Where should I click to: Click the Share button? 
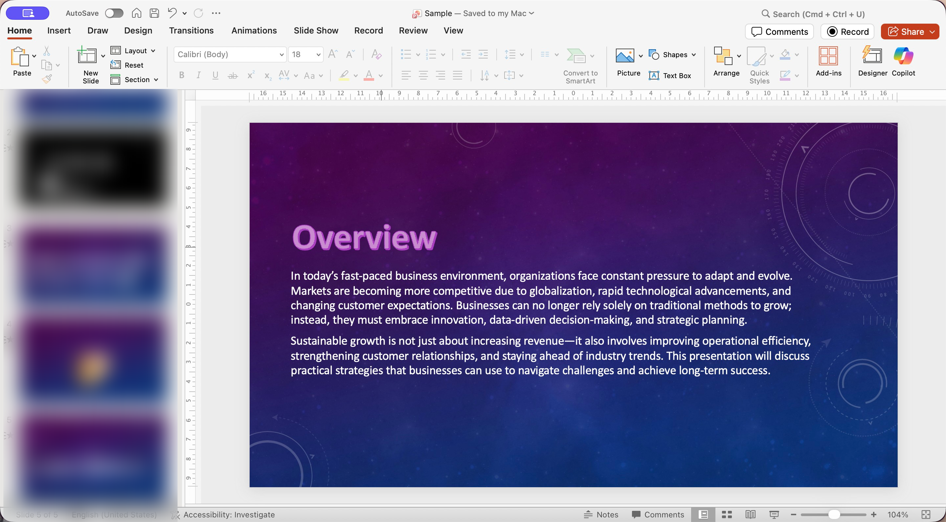click(905, 32)
